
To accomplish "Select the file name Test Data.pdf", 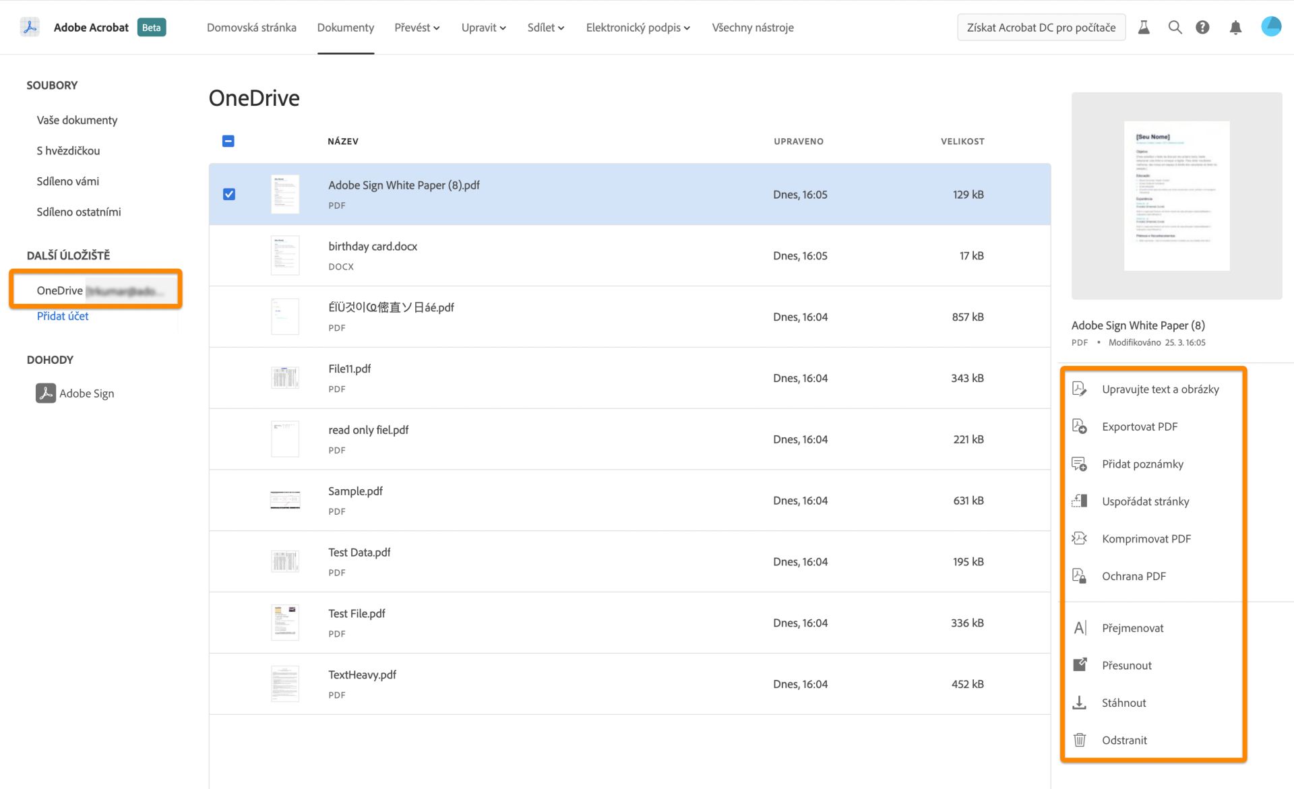I will tap(359, 553).
